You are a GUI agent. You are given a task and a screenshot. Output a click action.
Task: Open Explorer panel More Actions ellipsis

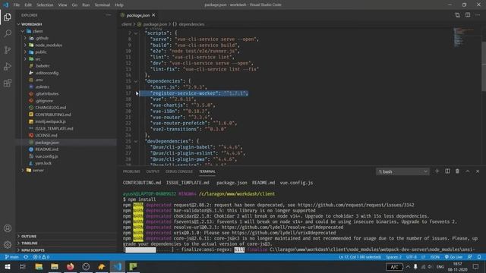[108, 15]
